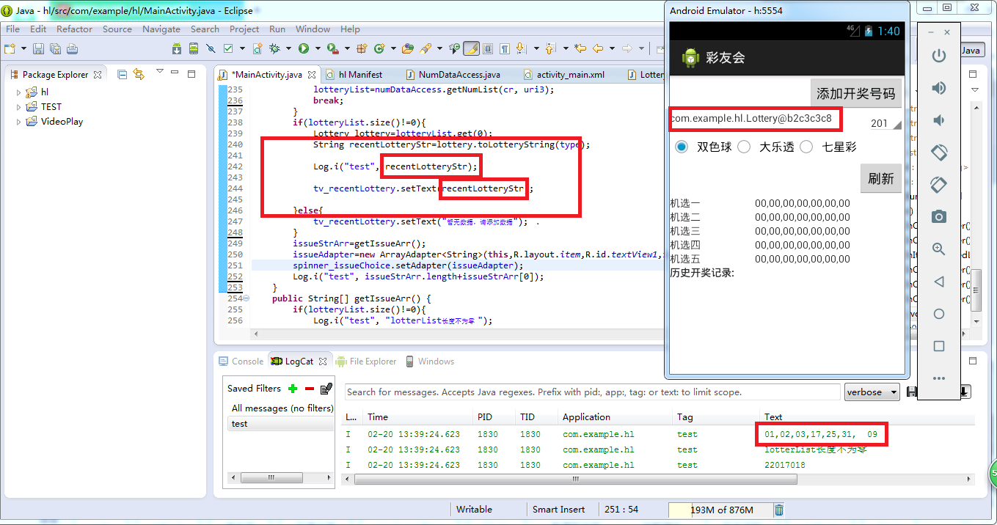Toggle Show Whitespace Characters paragraph icon

coord(505,49)
